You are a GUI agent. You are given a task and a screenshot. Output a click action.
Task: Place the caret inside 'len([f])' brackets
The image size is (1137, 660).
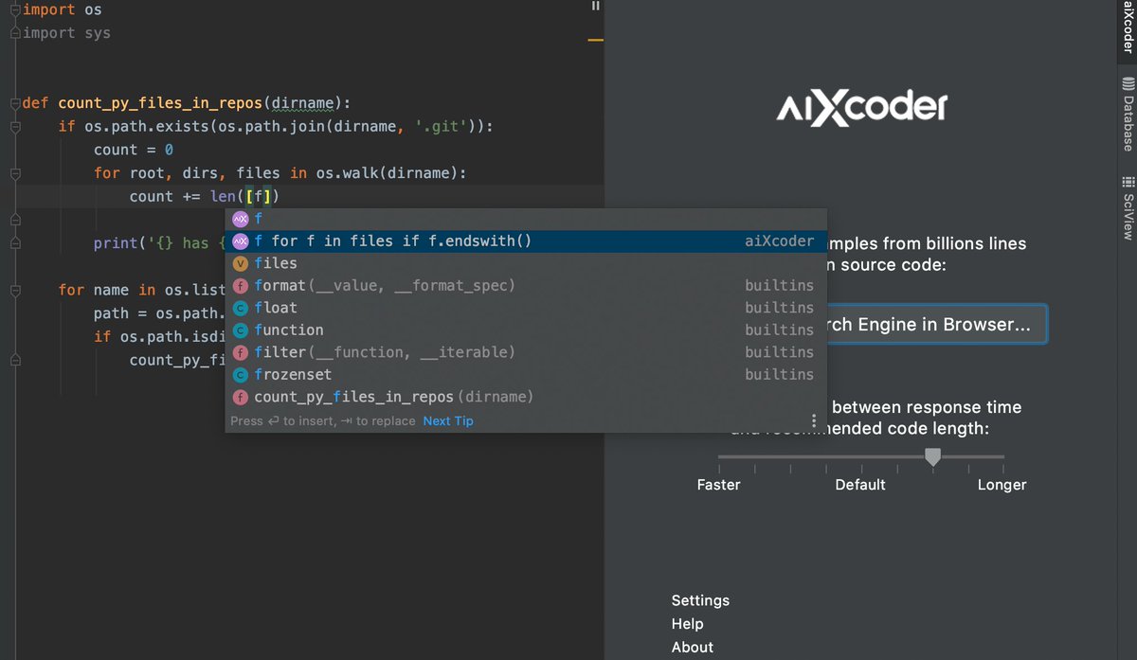coord(258,197)
